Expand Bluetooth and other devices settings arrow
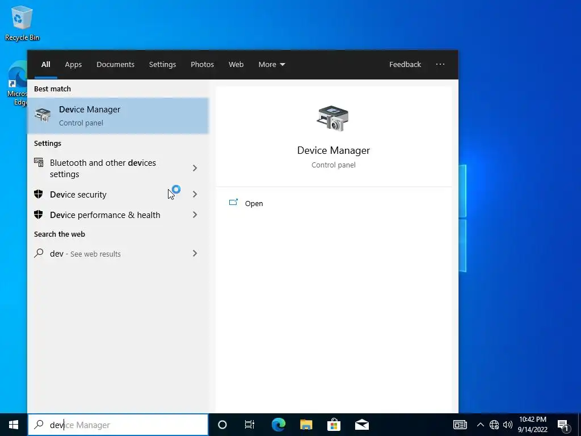The height and width of the screenshot is (436, 581). click(195, 168)
